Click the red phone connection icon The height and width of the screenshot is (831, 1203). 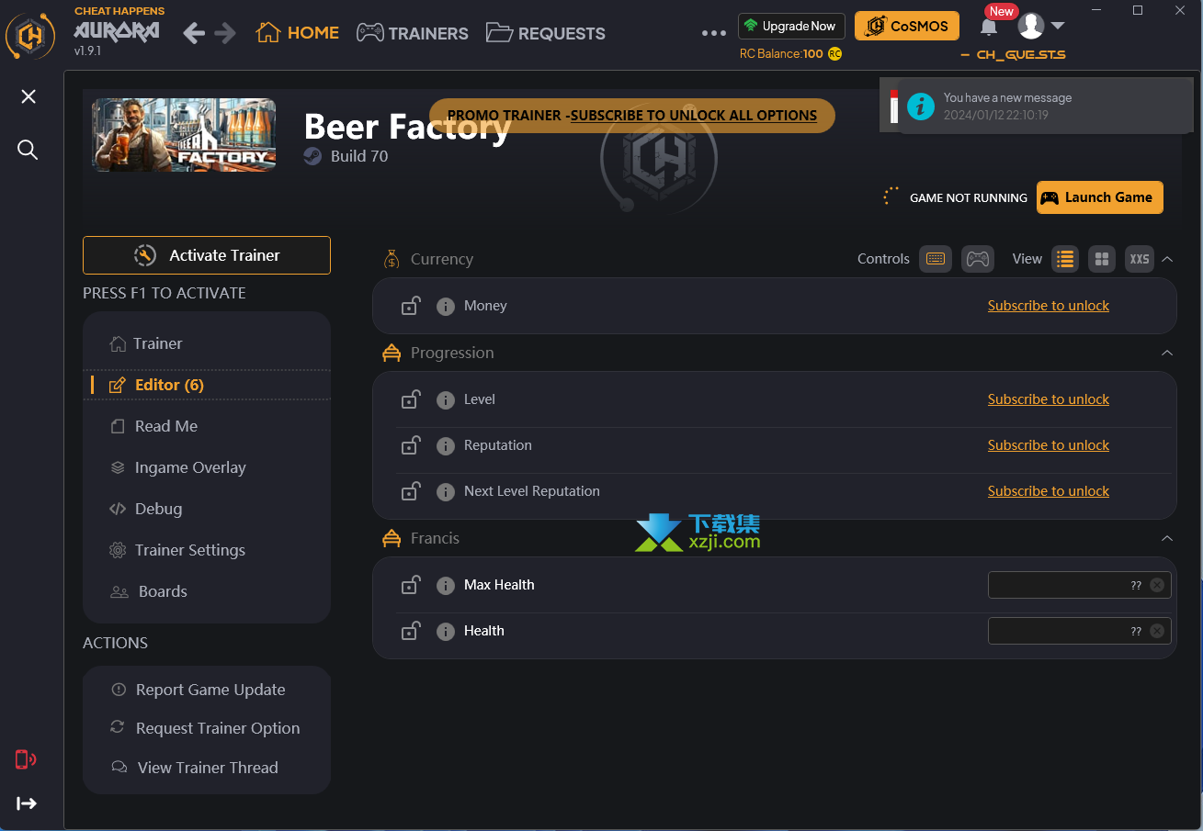[26, 759]
